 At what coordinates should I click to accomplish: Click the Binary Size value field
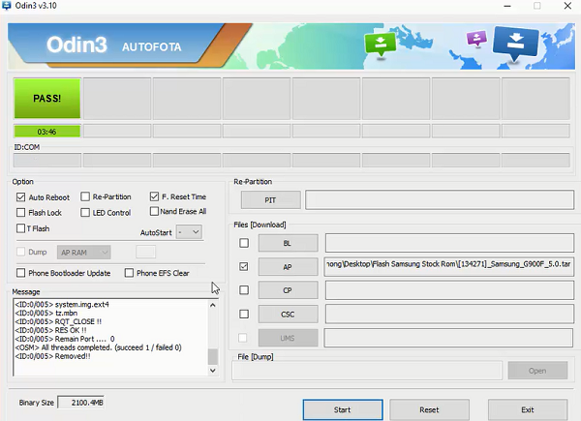coord(80,402)
